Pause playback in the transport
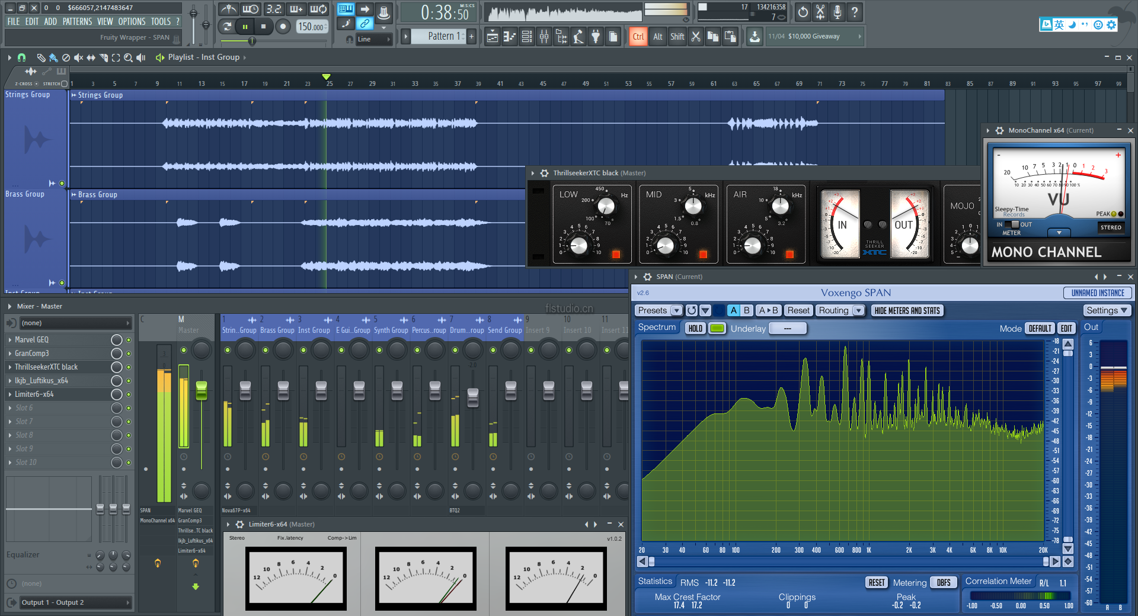 tap(245, 26)
